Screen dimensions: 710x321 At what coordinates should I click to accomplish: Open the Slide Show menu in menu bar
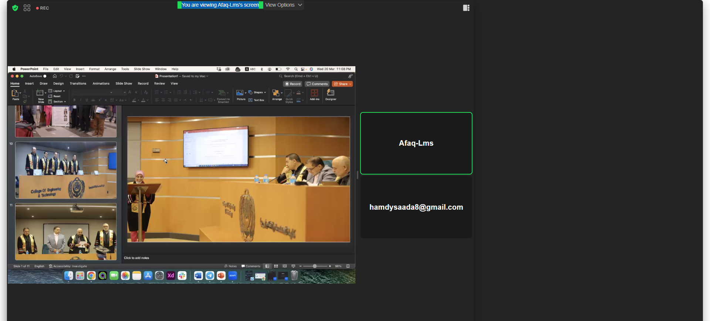point(142,69)
